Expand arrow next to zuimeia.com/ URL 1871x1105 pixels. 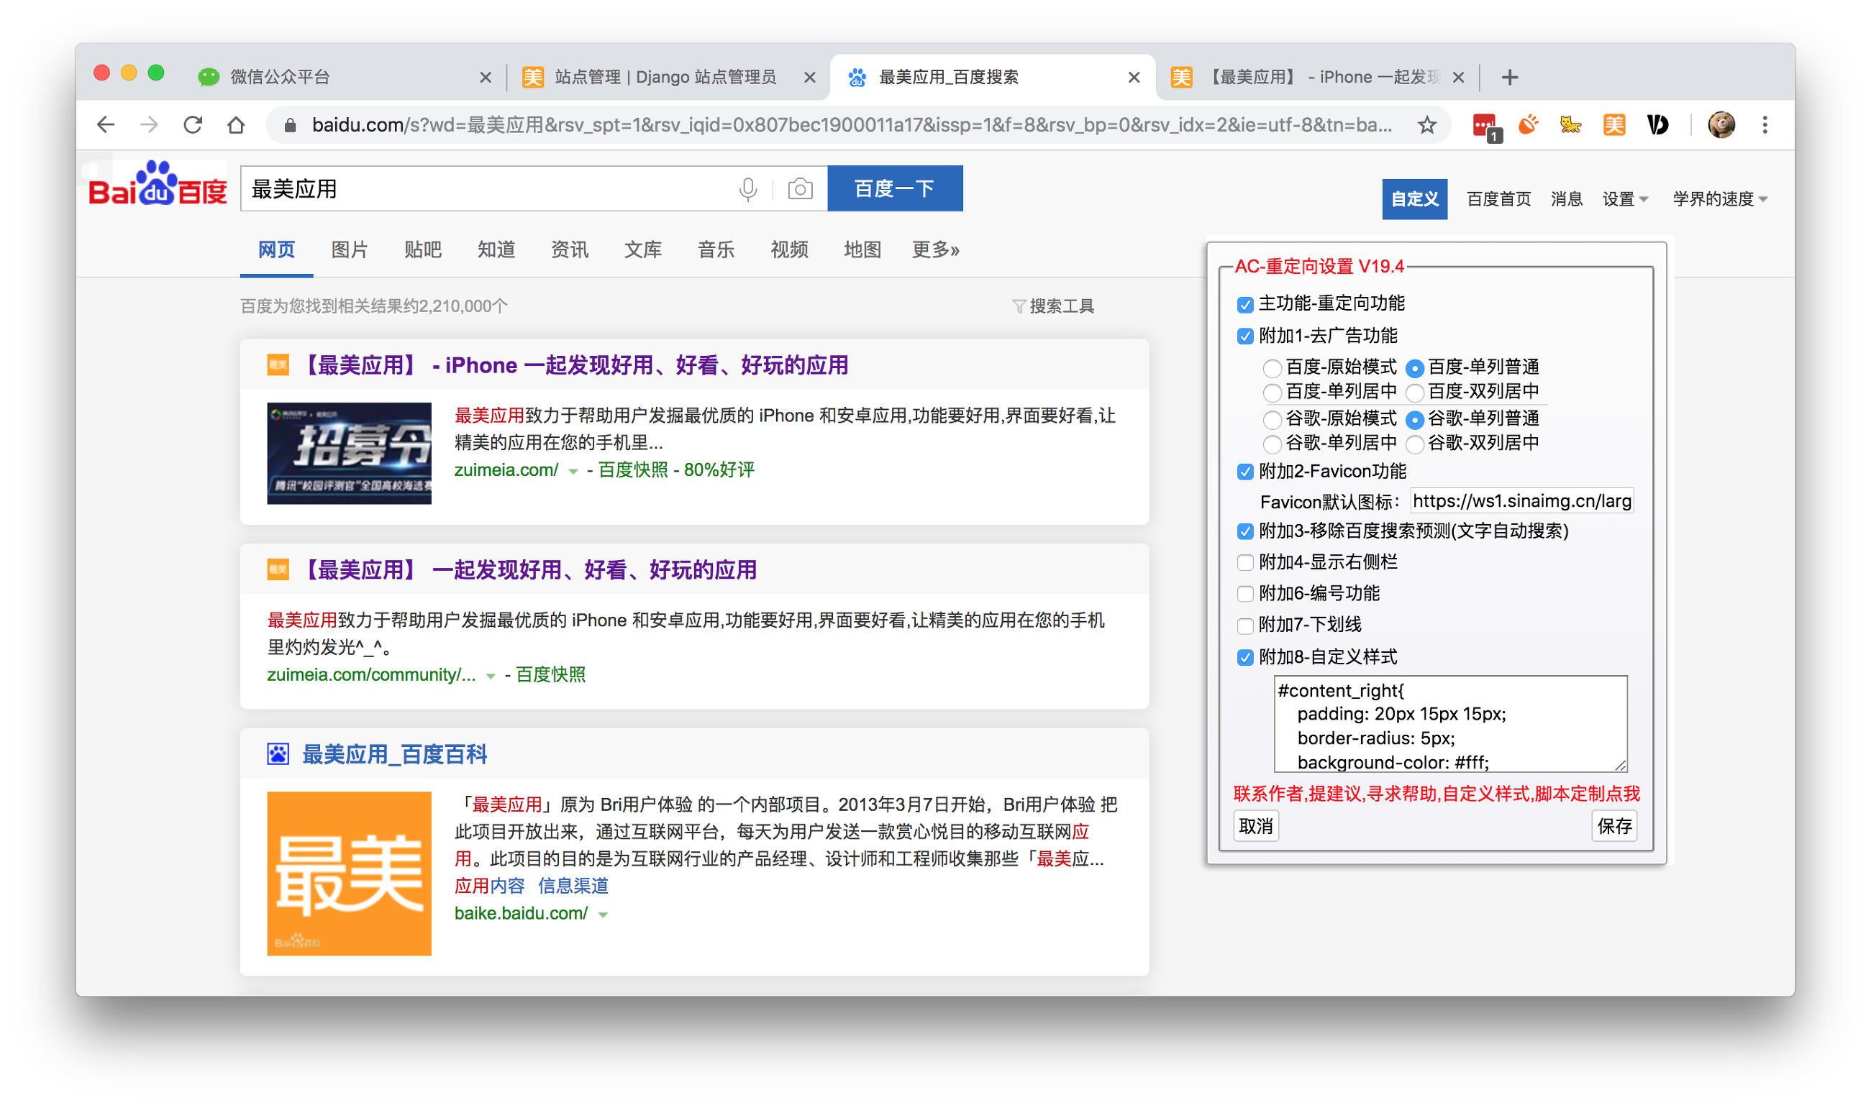pos(572,471)
